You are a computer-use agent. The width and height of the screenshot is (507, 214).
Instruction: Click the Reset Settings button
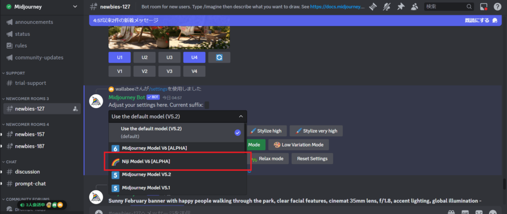coord(312,159)
